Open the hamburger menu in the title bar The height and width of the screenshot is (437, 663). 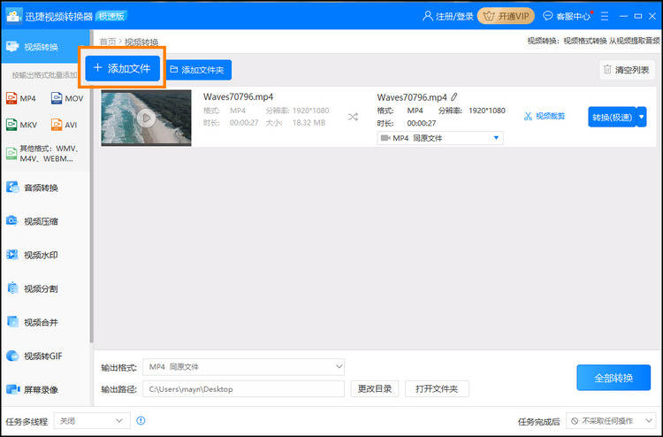pyautogui.click(x=605, y=16)
